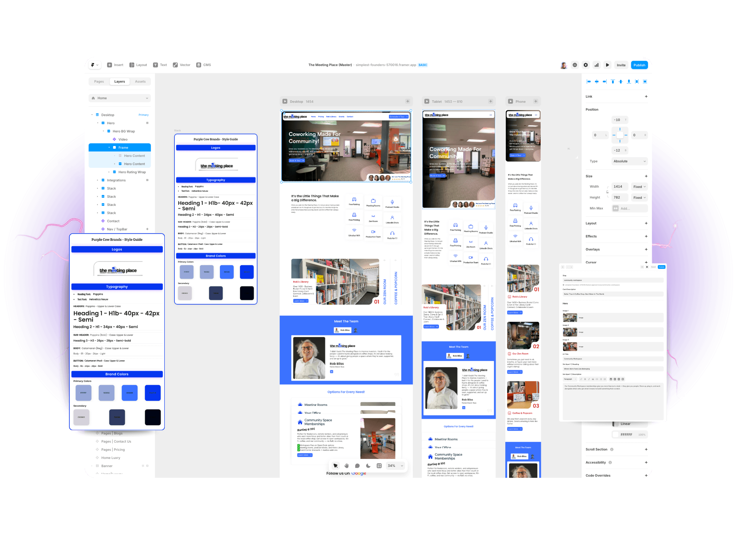Click the hash icon on the Integrations layer
Screen dimensions: 737x553
tap(147, 180)
